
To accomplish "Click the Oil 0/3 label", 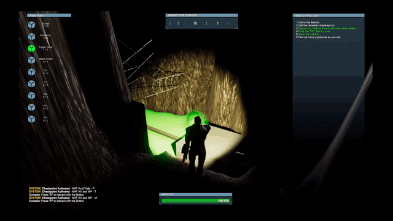I will (x=45, y=96).
